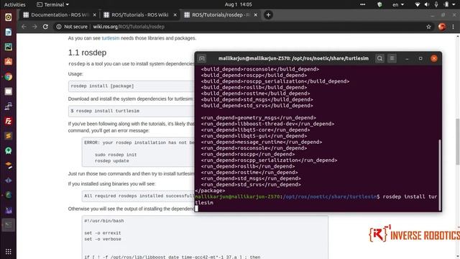The image size is (460, 259).
Task: Reload the rosdep wiki page
Action: pyautogui.click(x=45, y=27)
